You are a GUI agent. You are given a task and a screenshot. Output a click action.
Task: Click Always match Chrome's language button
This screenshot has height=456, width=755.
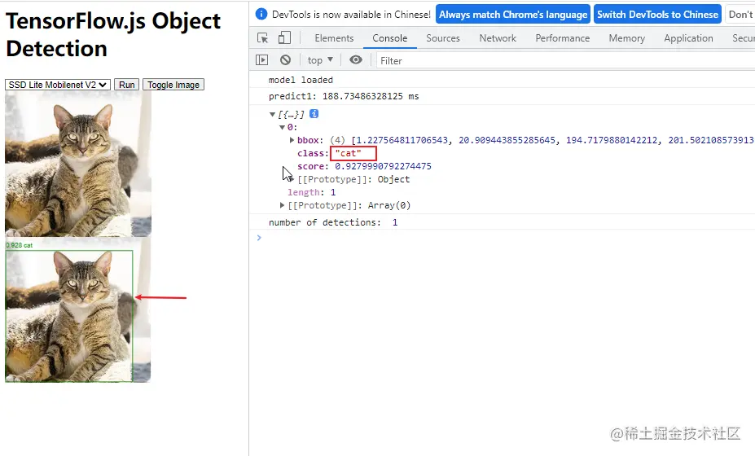tap(513, 15)
